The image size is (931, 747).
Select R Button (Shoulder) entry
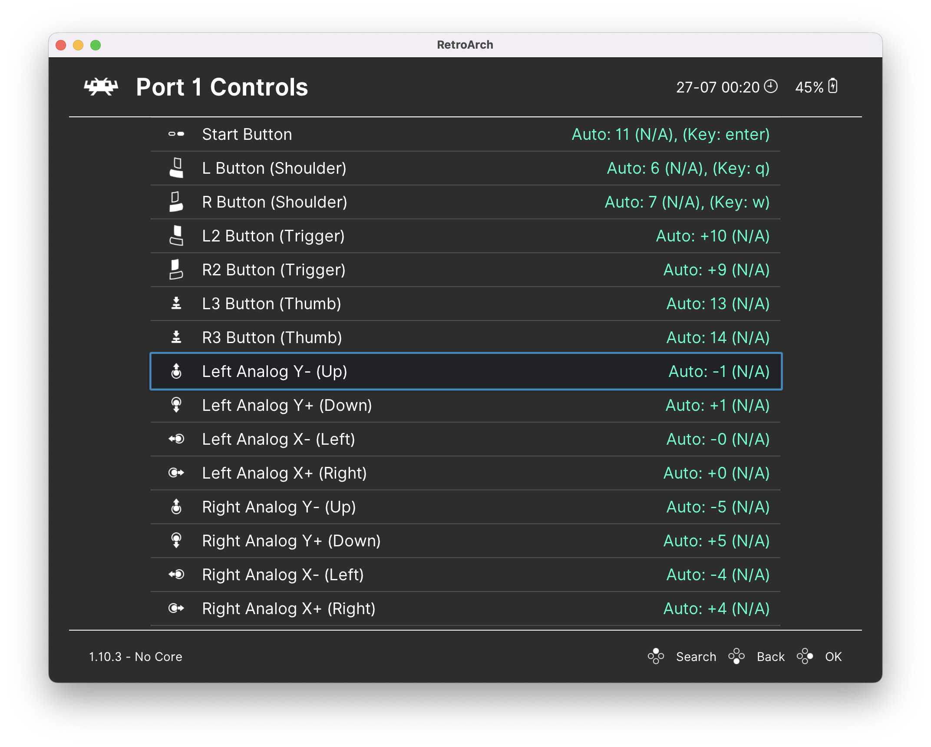pos(465,202)
